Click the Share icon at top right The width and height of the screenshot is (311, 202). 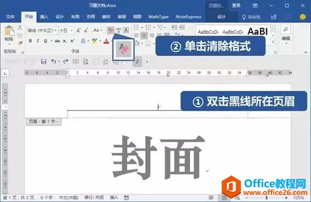point(274,17)
